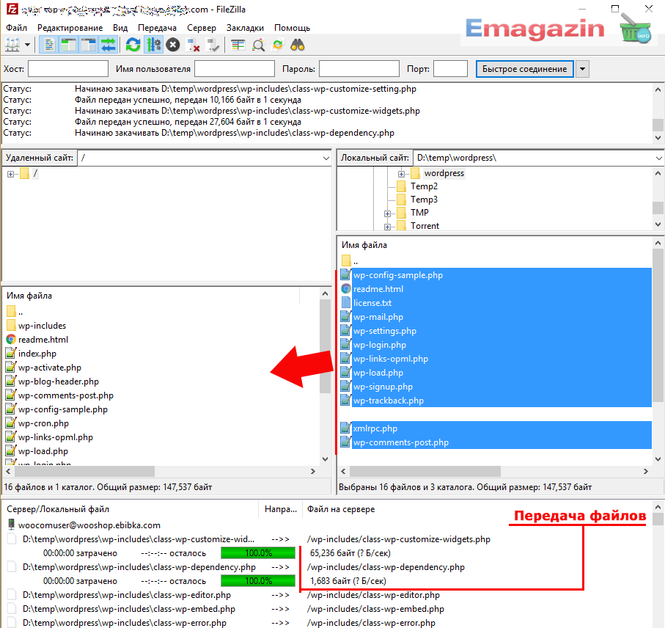
Task: Select wp-login.php in the local file list
Action: [x=496, y=345]
